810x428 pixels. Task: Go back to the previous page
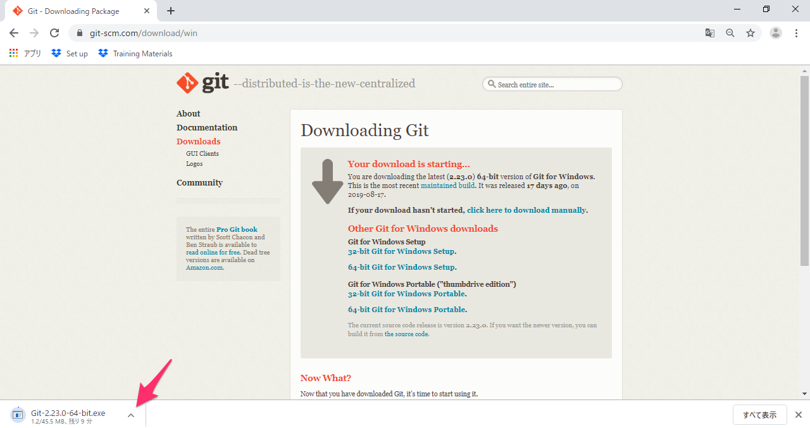pos(14,33)
